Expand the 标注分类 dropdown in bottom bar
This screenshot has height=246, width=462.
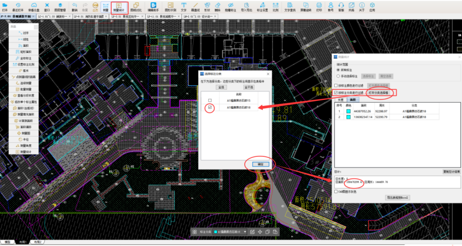[x=245, y=231]
